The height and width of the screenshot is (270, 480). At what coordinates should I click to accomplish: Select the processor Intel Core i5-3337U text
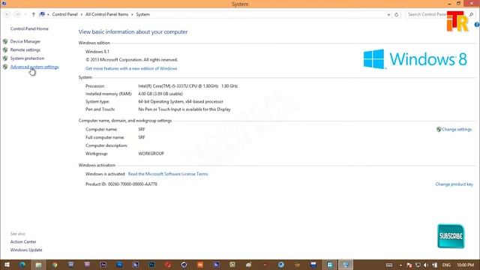187,86
